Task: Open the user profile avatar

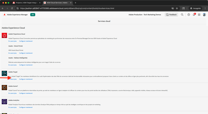Action: pyautogui.click(x=204, y=15)
